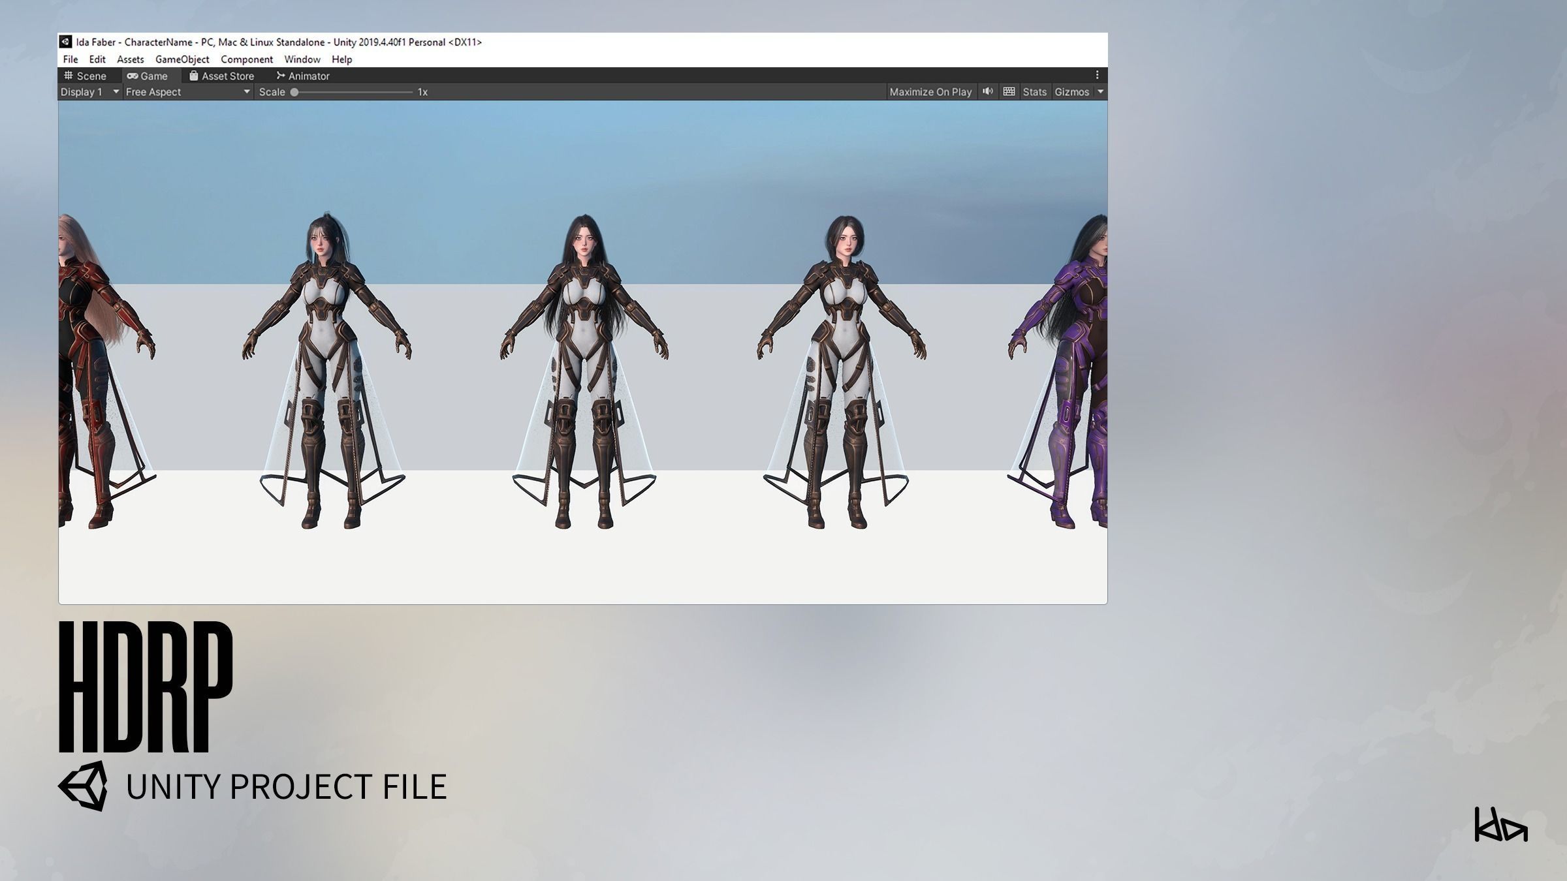Image resolution: width=1567 pixels, height=881 pixels.
Task: Click the Scene tab grid icon
Action: point(69,76)
